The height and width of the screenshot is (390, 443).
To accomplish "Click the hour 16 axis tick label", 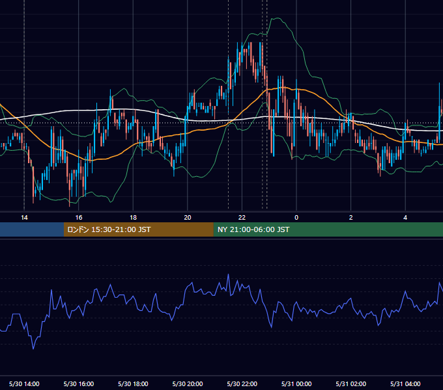I will [79, 218].
